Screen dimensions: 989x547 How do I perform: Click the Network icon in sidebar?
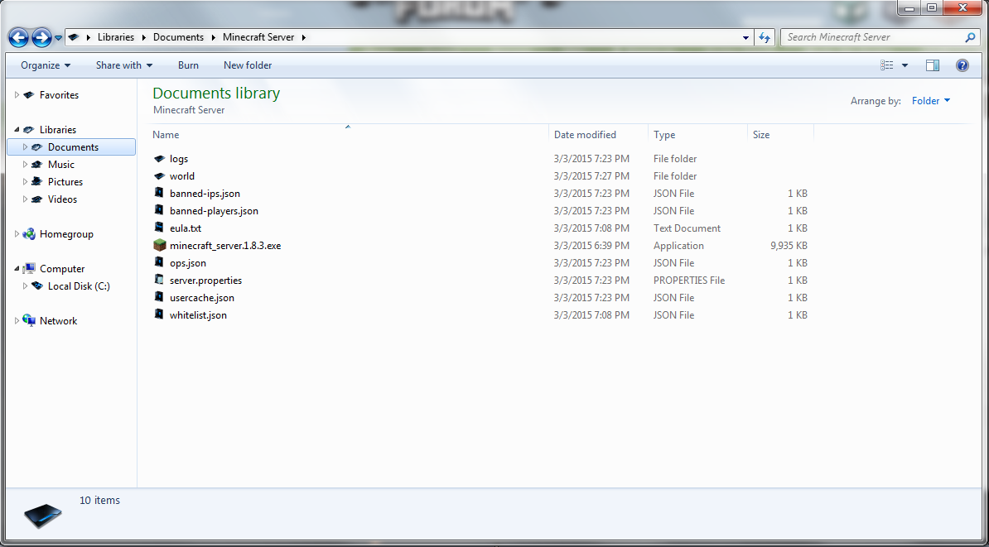29,321
